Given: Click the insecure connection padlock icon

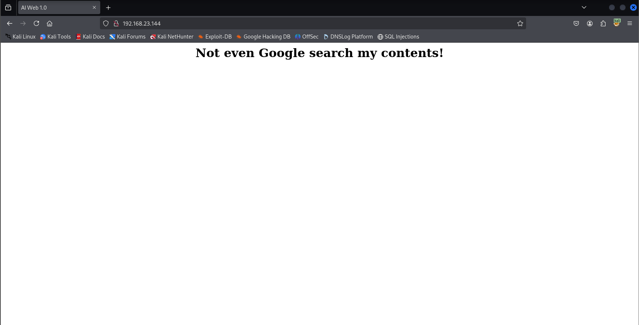Looking at the screenshot, I should [116, 23].
